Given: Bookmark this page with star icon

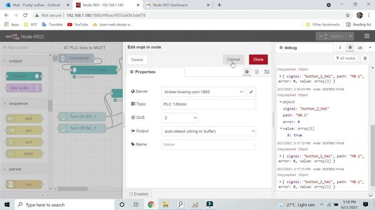Looking at the screenshot, I should 347,15.
